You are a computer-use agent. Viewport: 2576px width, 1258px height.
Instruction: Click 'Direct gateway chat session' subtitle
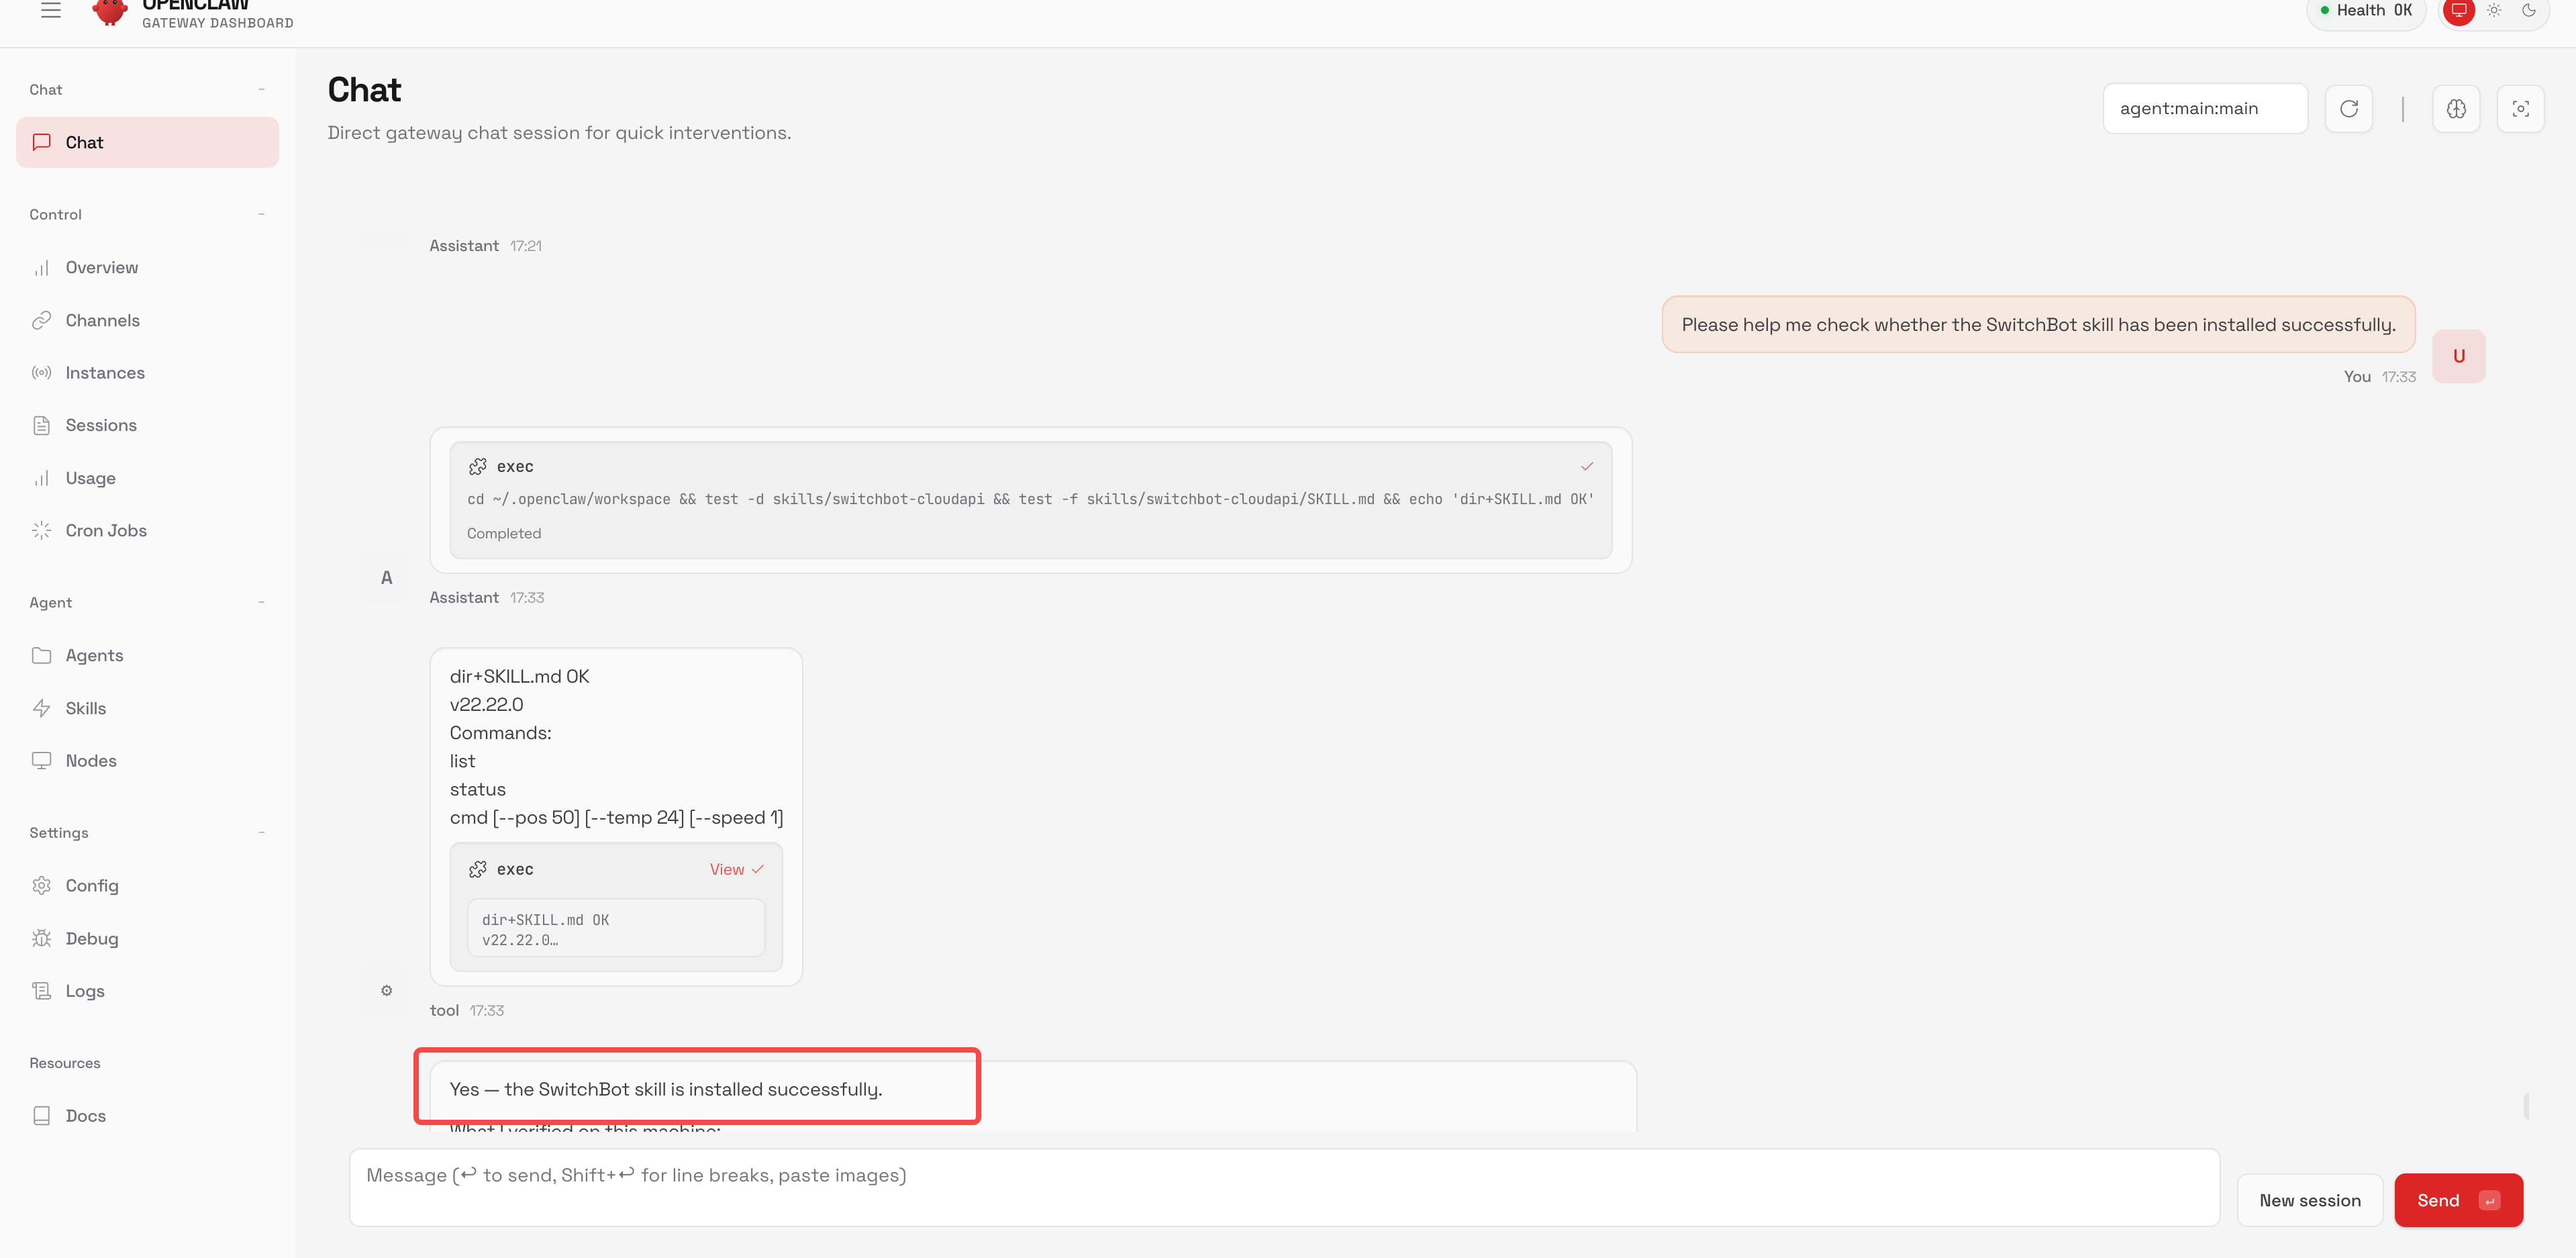point(559,133)
